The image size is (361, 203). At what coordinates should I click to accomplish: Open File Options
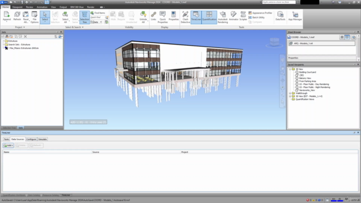pos(34,17)
